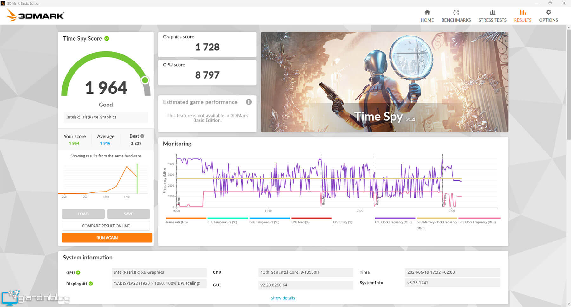Switch to BENCHMARKS tab label
571x307 pixels.
point(456,20)
